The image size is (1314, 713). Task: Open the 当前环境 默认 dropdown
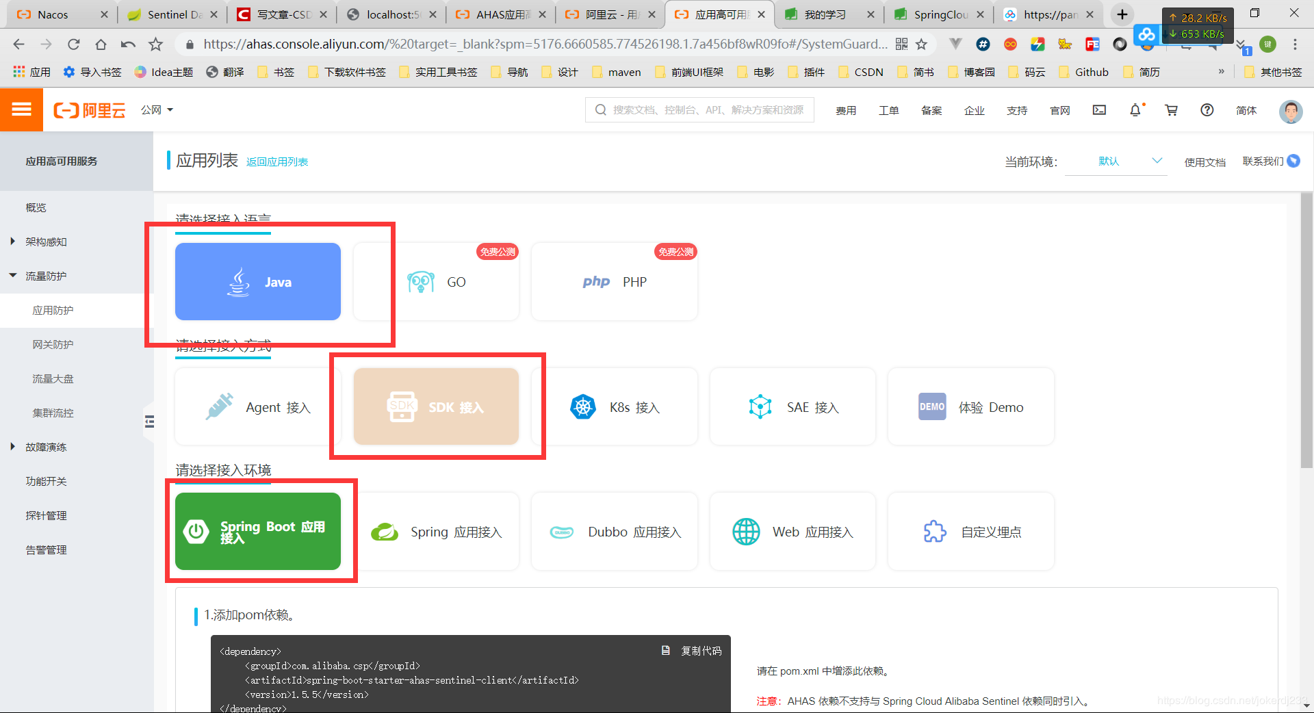click(x=1116, y=161)
